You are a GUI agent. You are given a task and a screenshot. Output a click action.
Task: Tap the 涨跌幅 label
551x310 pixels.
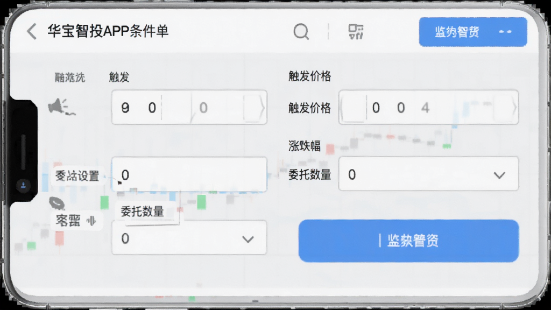click(305, 146)
